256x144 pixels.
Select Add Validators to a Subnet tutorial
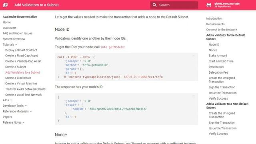point(22,72)
